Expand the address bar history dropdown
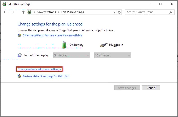This screenshot has height=117, width=178. [x=114, y=12]
